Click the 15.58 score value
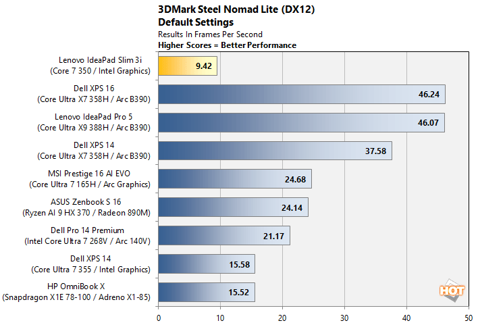The width and height of the screenshot is (478, 325). [239, 265]
